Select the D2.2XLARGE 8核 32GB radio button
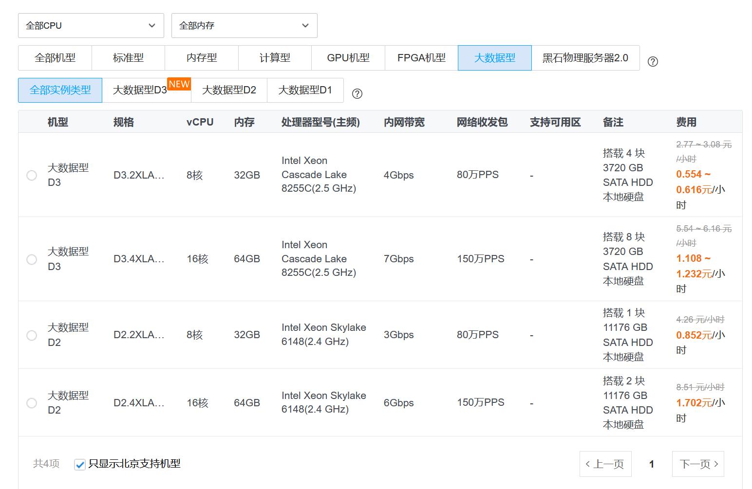This screenshot has height=489, width=752. [32, 335]
